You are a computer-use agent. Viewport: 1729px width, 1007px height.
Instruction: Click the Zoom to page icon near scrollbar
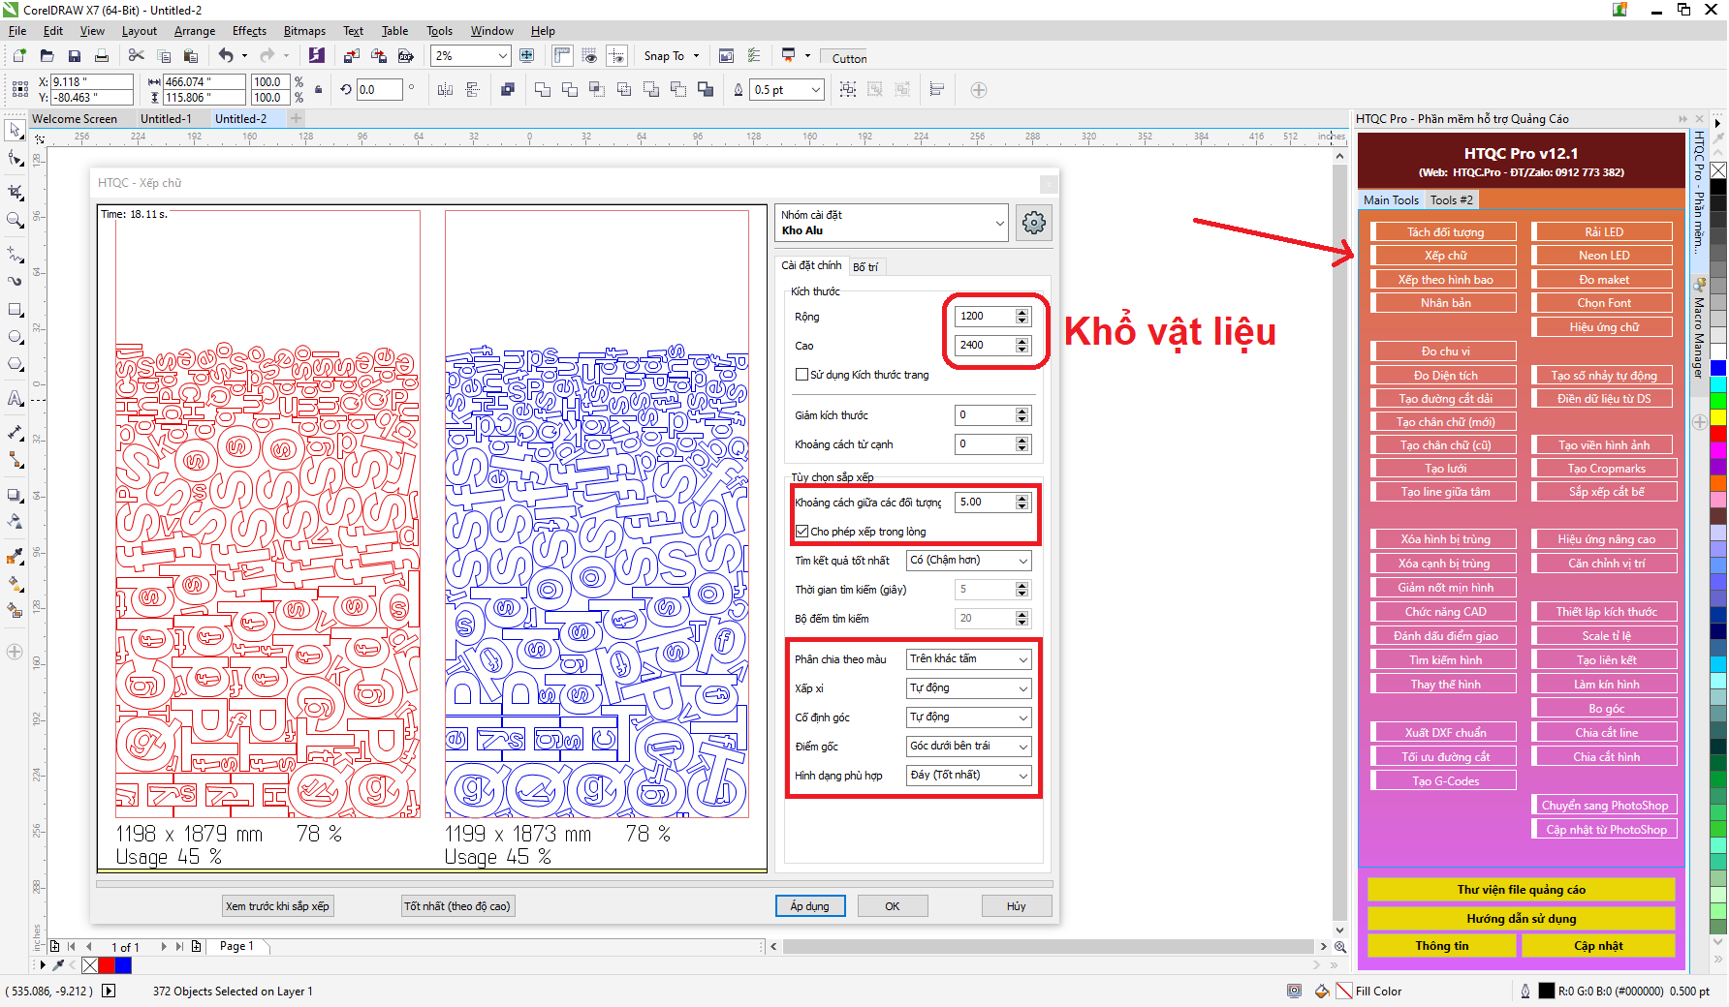(1340, 946)
